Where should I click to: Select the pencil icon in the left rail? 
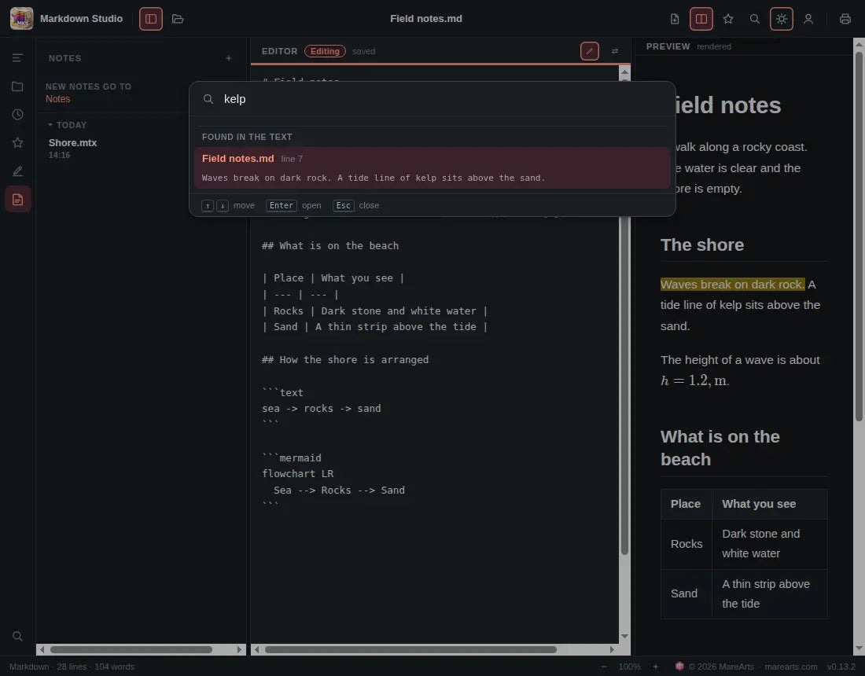[17, 171]
